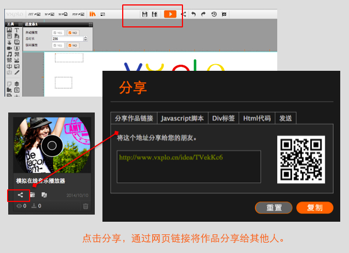The height and width of the screenshot is (253, 349).
Task: Click the share icon in top toolbar
Action: [183, 14]
